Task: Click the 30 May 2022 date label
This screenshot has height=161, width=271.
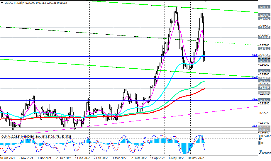Action: (x=196, y=158)
